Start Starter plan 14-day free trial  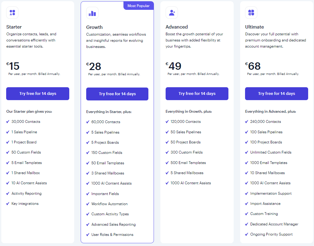38,94
